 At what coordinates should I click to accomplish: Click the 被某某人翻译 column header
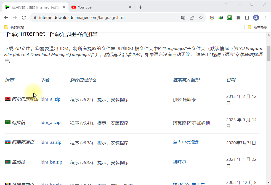(186, 80)
